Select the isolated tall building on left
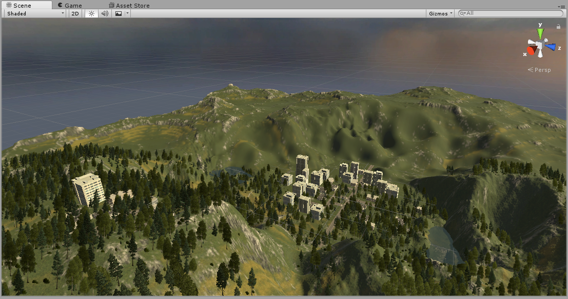Viewport: 568px width, 299px height. point(88,189)
